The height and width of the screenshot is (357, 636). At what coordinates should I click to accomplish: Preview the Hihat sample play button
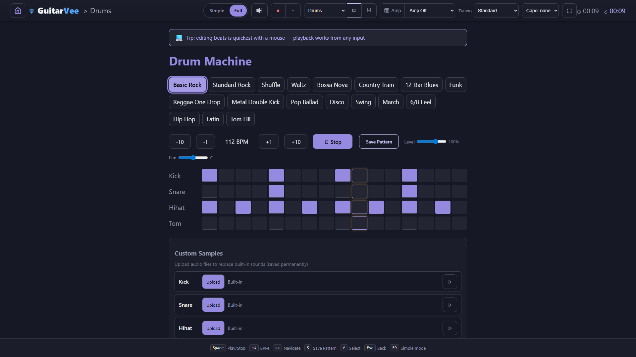tap(450, 328)
